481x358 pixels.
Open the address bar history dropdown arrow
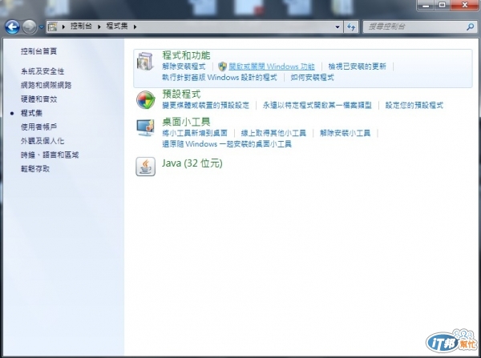(x=338, y=27)
